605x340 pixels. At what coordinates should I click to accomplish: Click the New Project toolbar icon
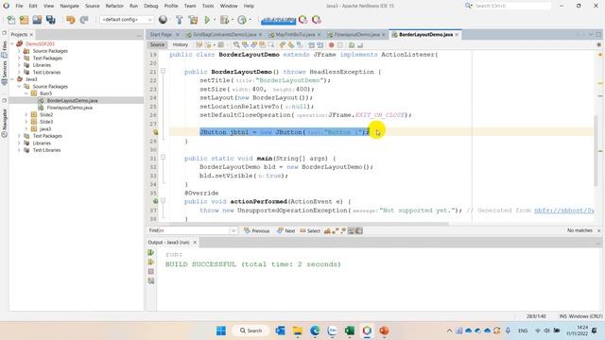click(24, 20)
